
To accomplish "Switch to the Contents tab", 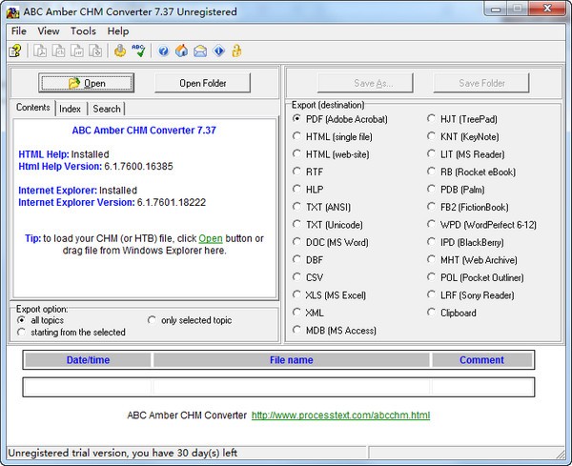I will 32,108.
